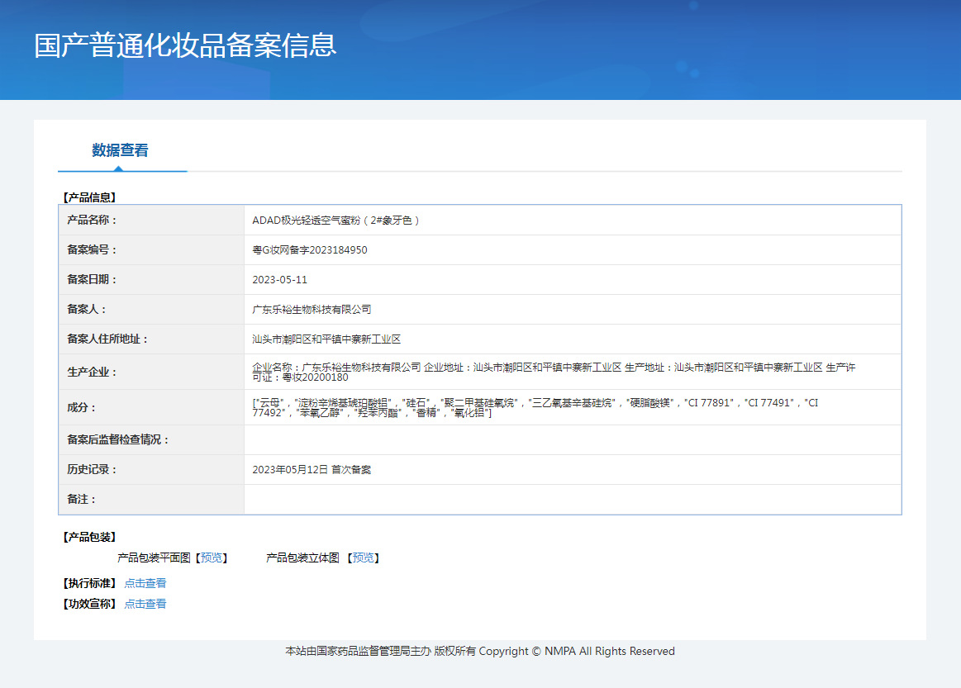Click the 产品包装平面图 label text
The image size is (961, 688).
point(154,558)
